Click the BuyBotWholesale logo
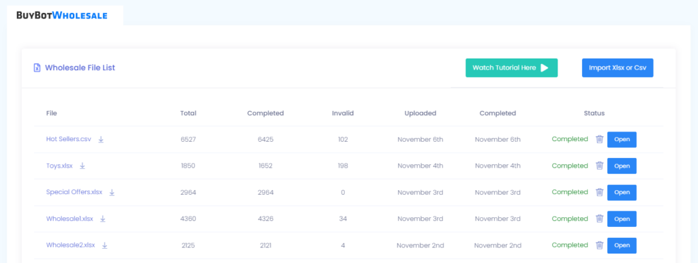Viewport: 698px width, 263px height. coord(62,15)
